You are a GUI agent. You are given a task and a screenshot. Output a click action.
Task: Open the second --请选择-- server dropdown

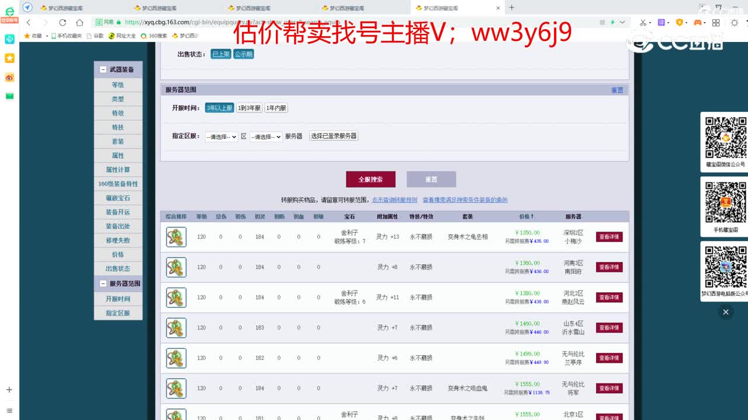266,137
